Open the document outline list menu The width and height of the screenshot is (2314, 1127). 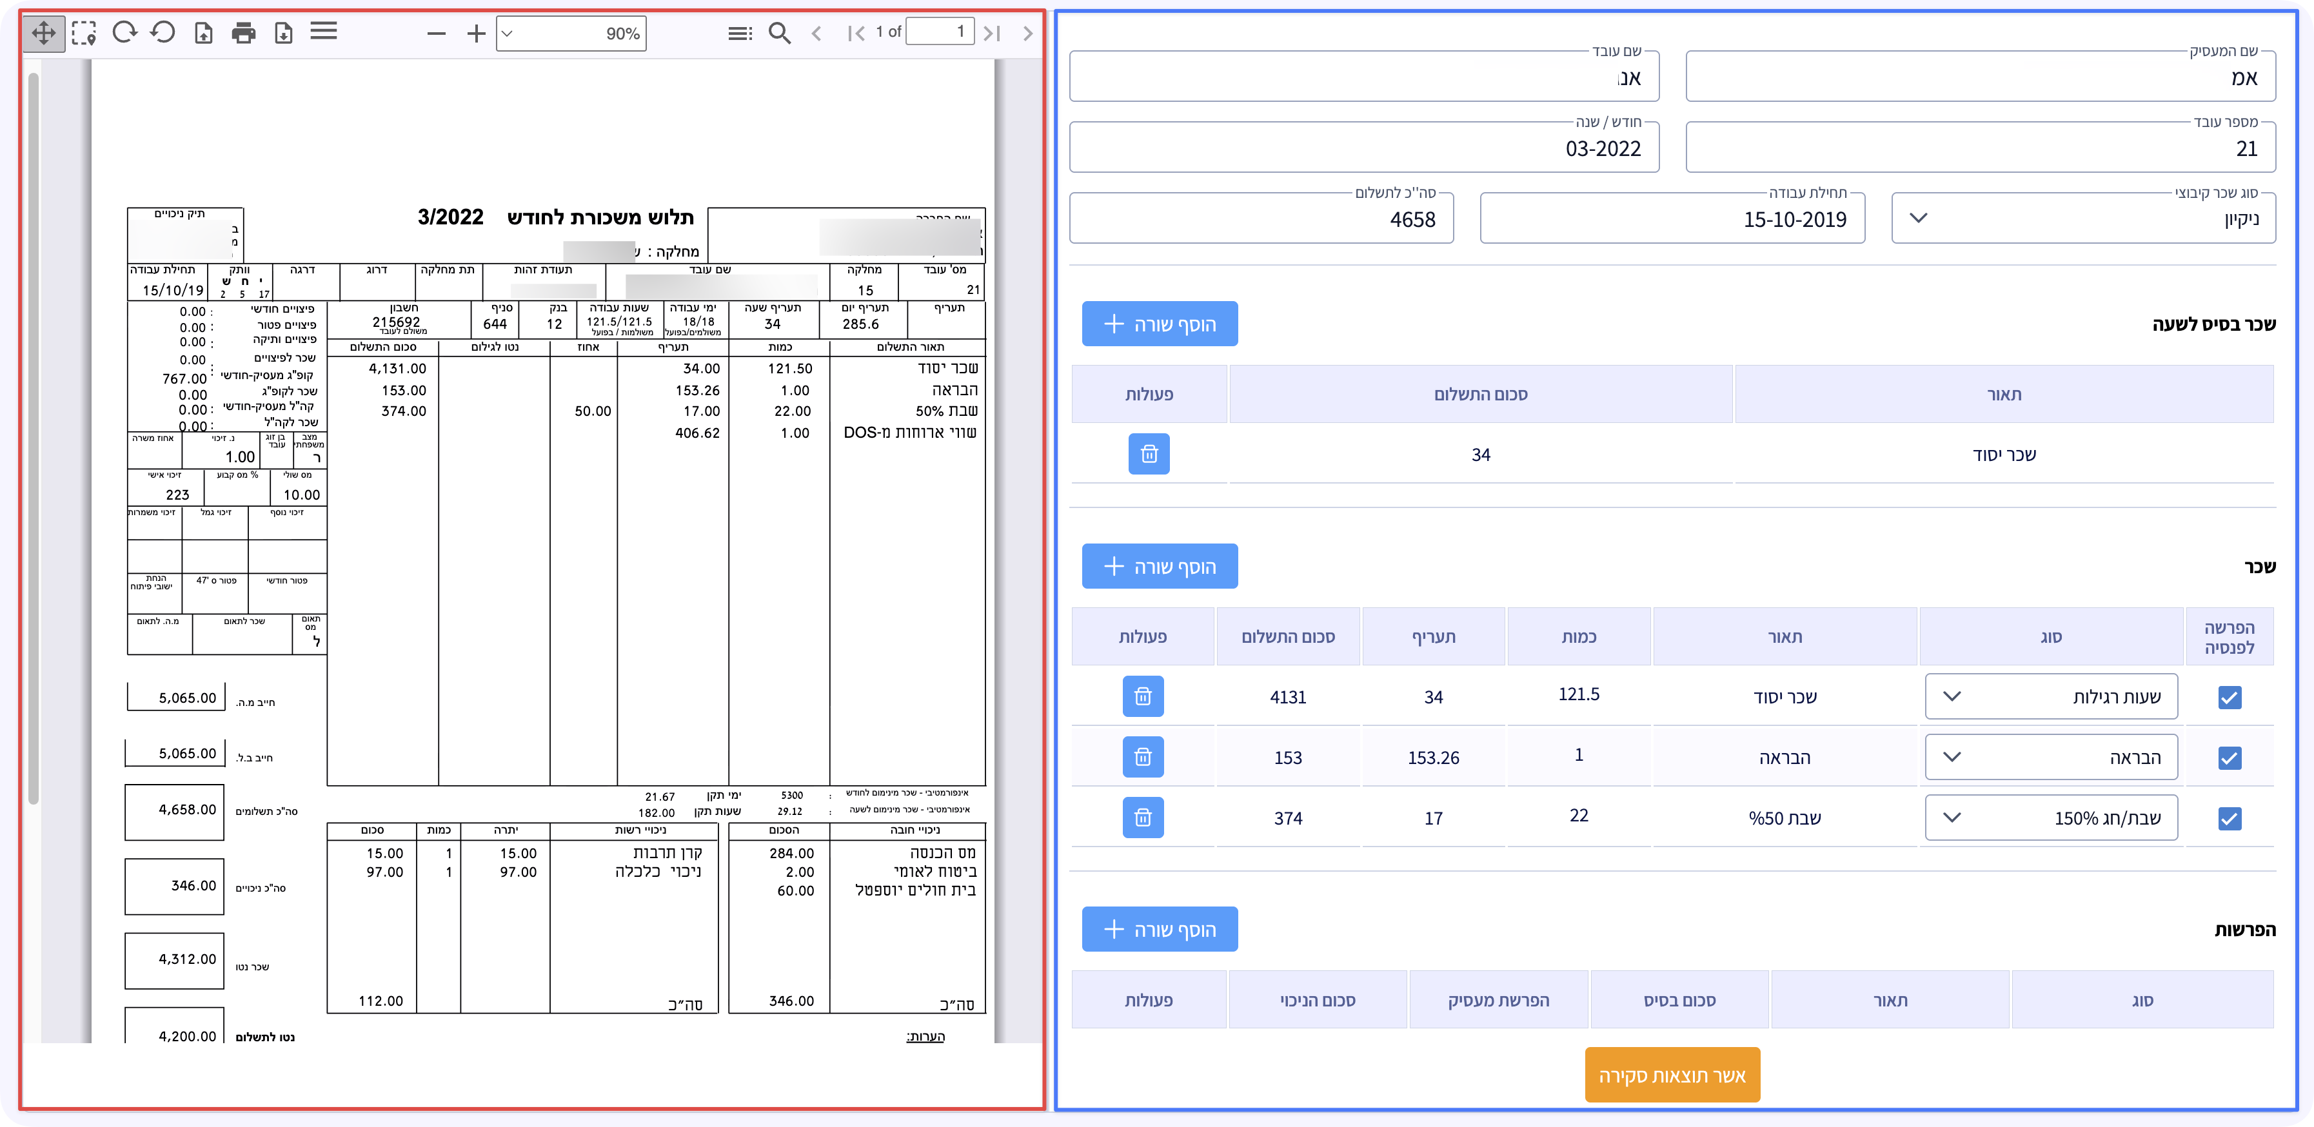739,34
